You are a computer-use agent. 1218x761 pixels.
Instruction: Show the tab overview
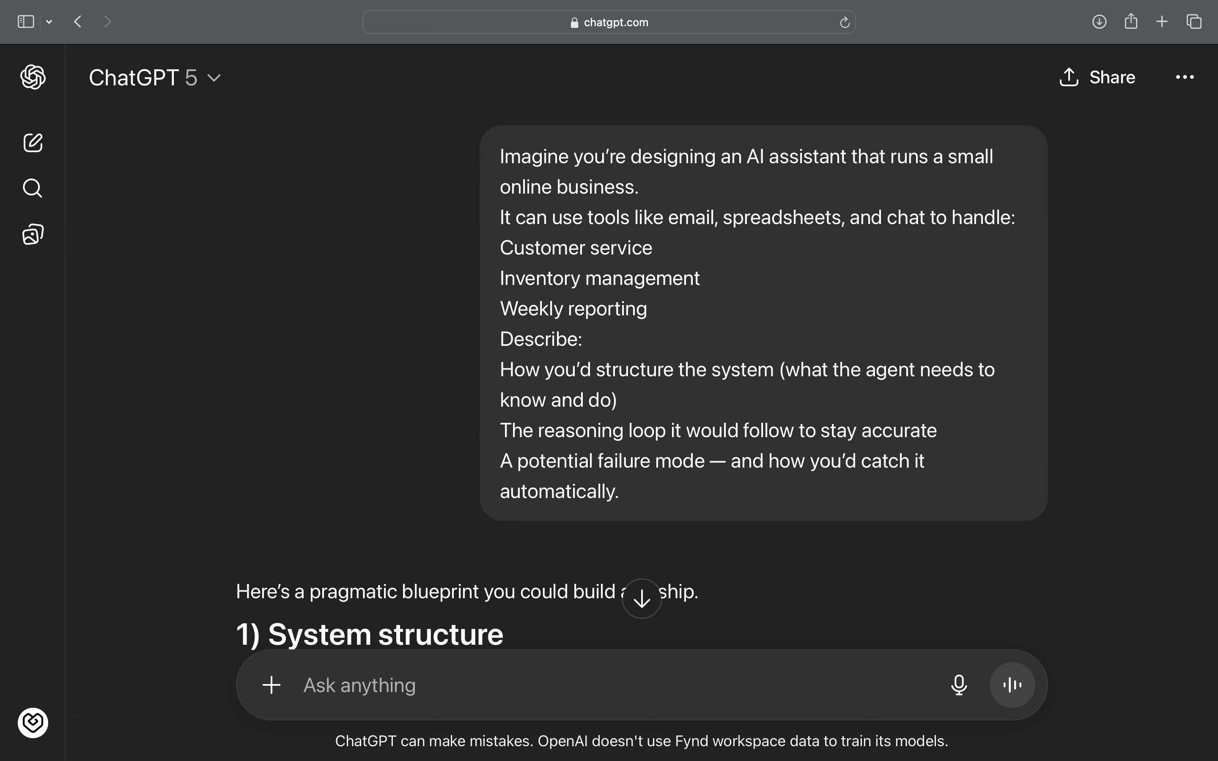(1194, 22)
